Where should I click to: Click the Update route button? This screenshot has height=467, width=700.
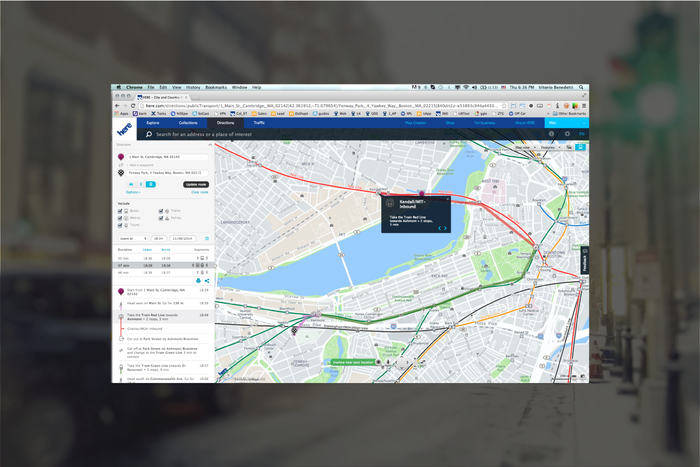(x=195, y=184)
